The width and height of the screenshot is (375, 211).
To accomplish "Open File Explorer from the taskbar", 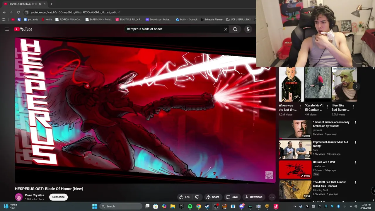I will (173, 206).
